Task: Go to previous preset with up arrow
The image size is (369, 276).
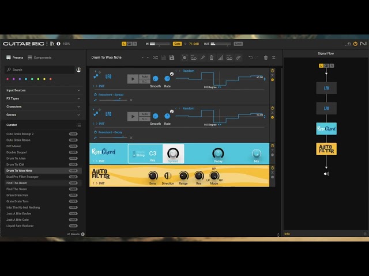Action: pyautogui.click(x=142, y=57)
